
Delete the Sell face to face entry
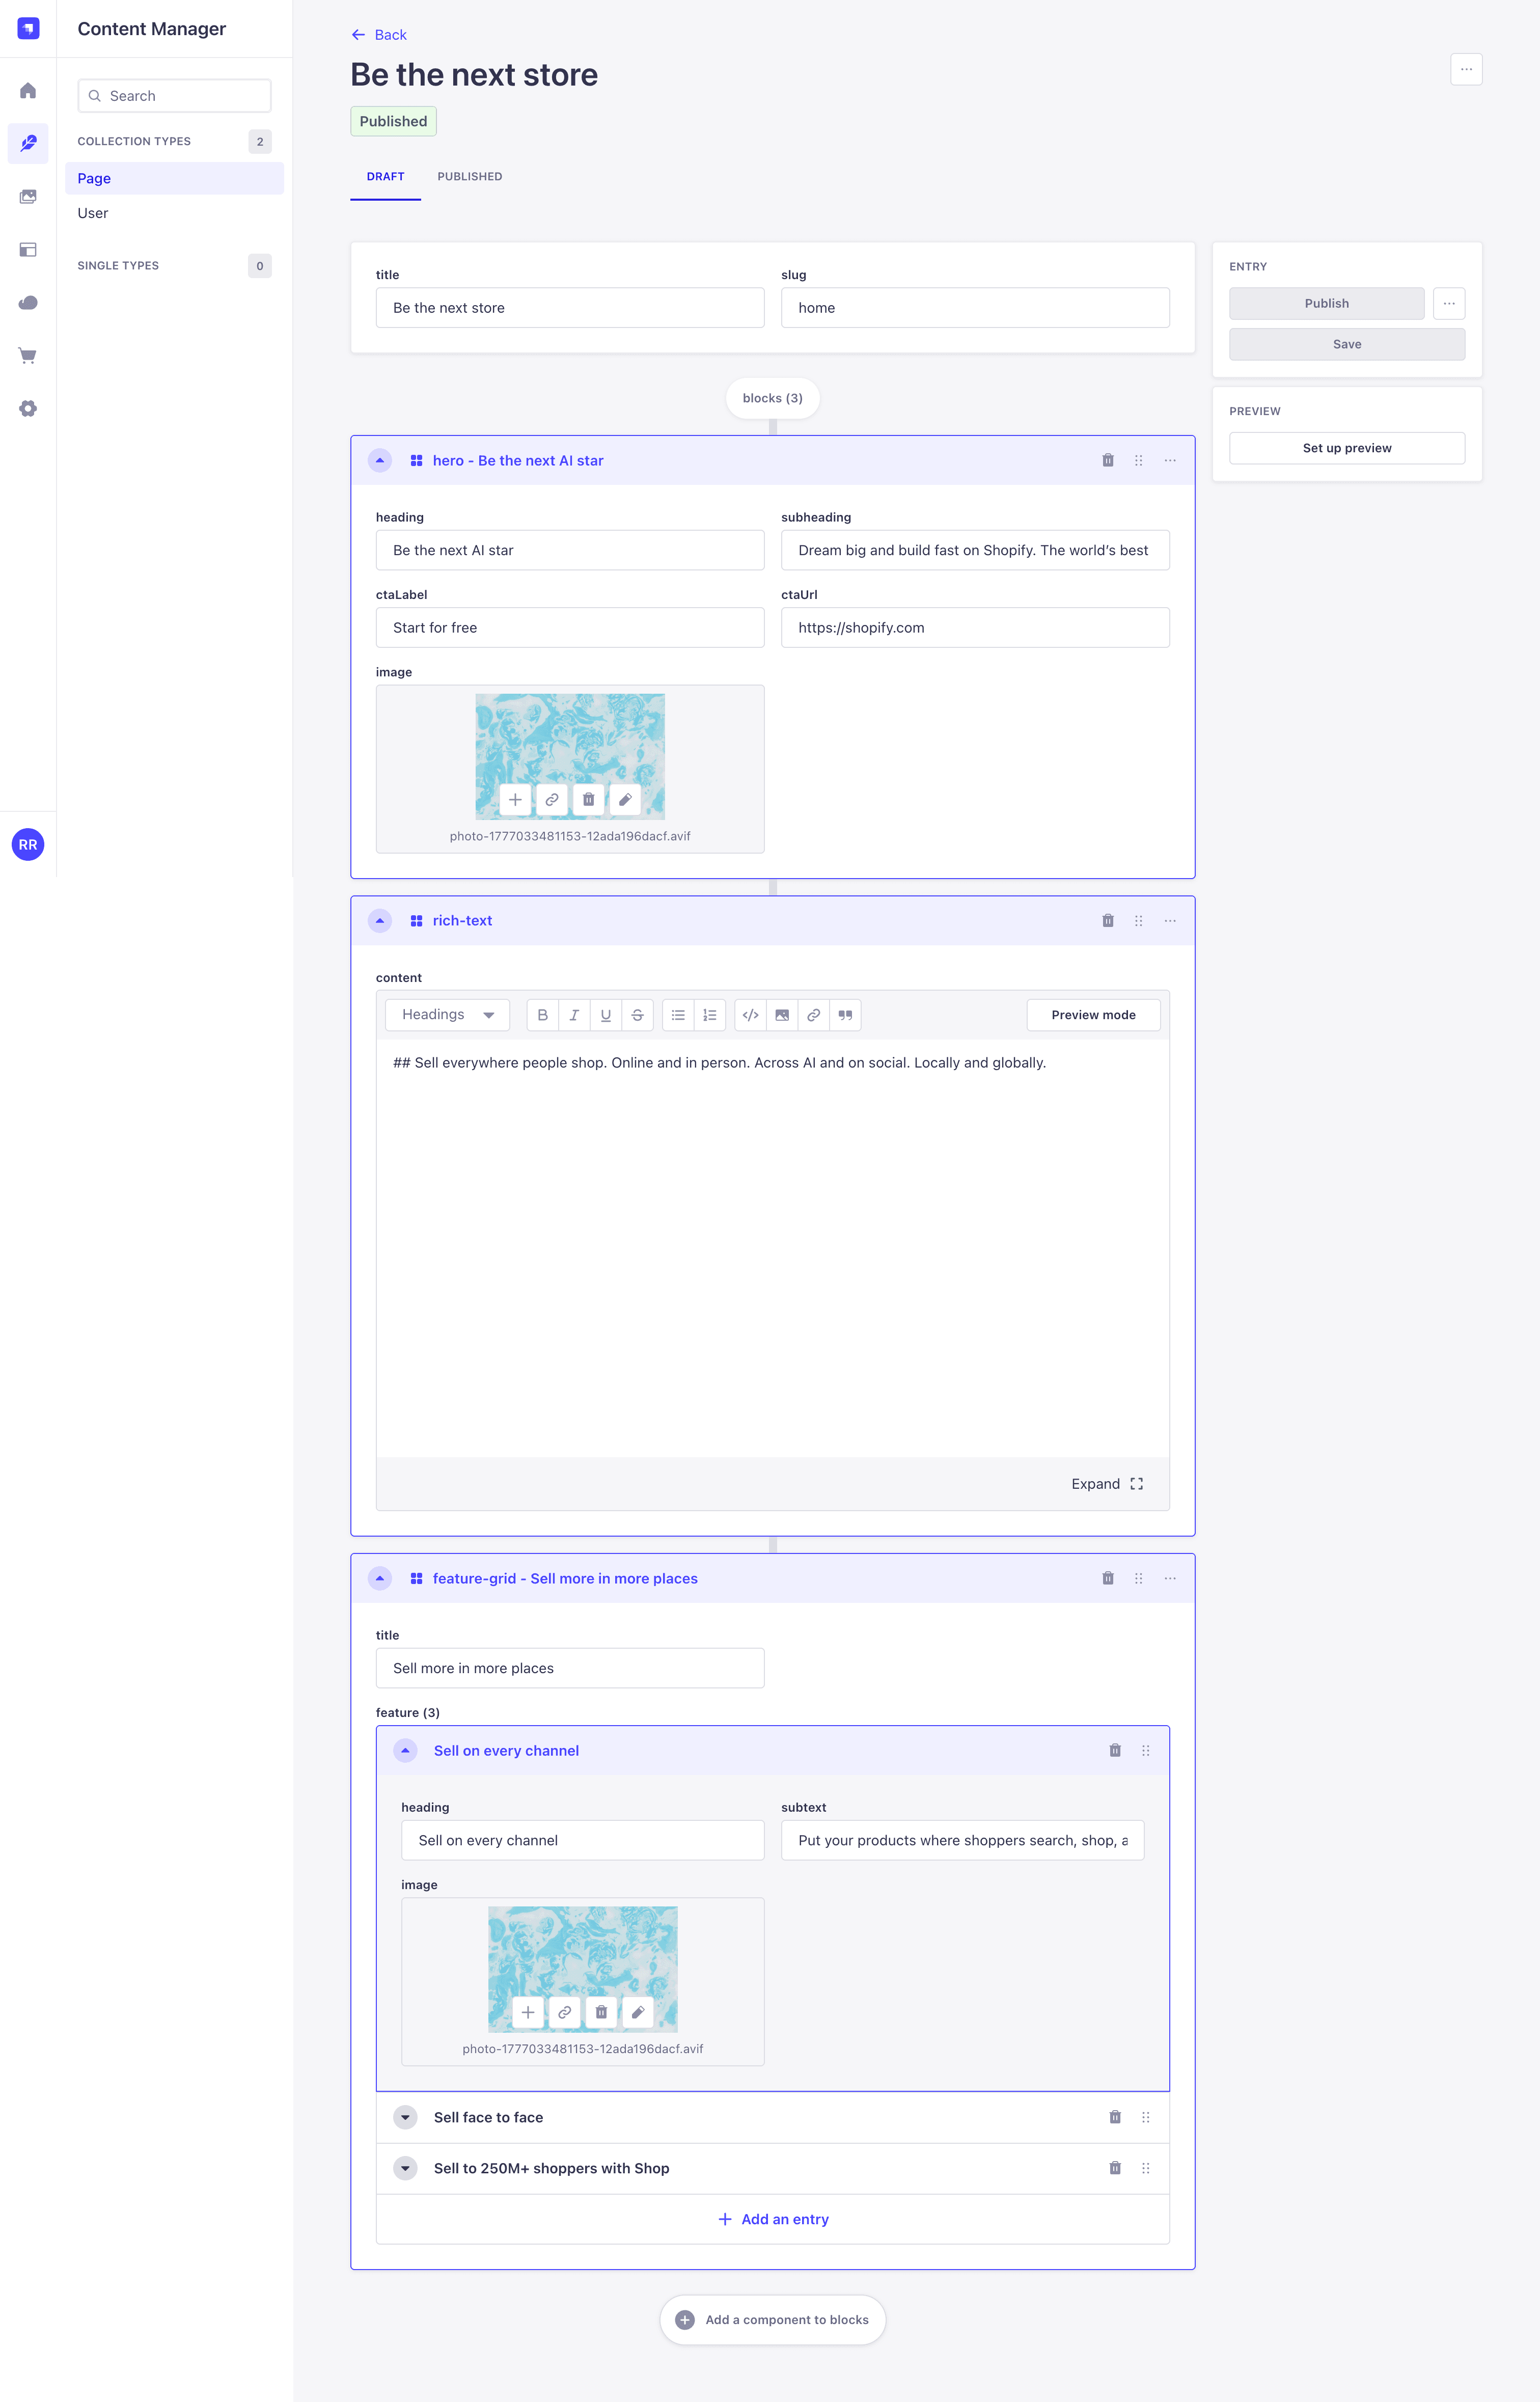click(x=1115, y=2118)
